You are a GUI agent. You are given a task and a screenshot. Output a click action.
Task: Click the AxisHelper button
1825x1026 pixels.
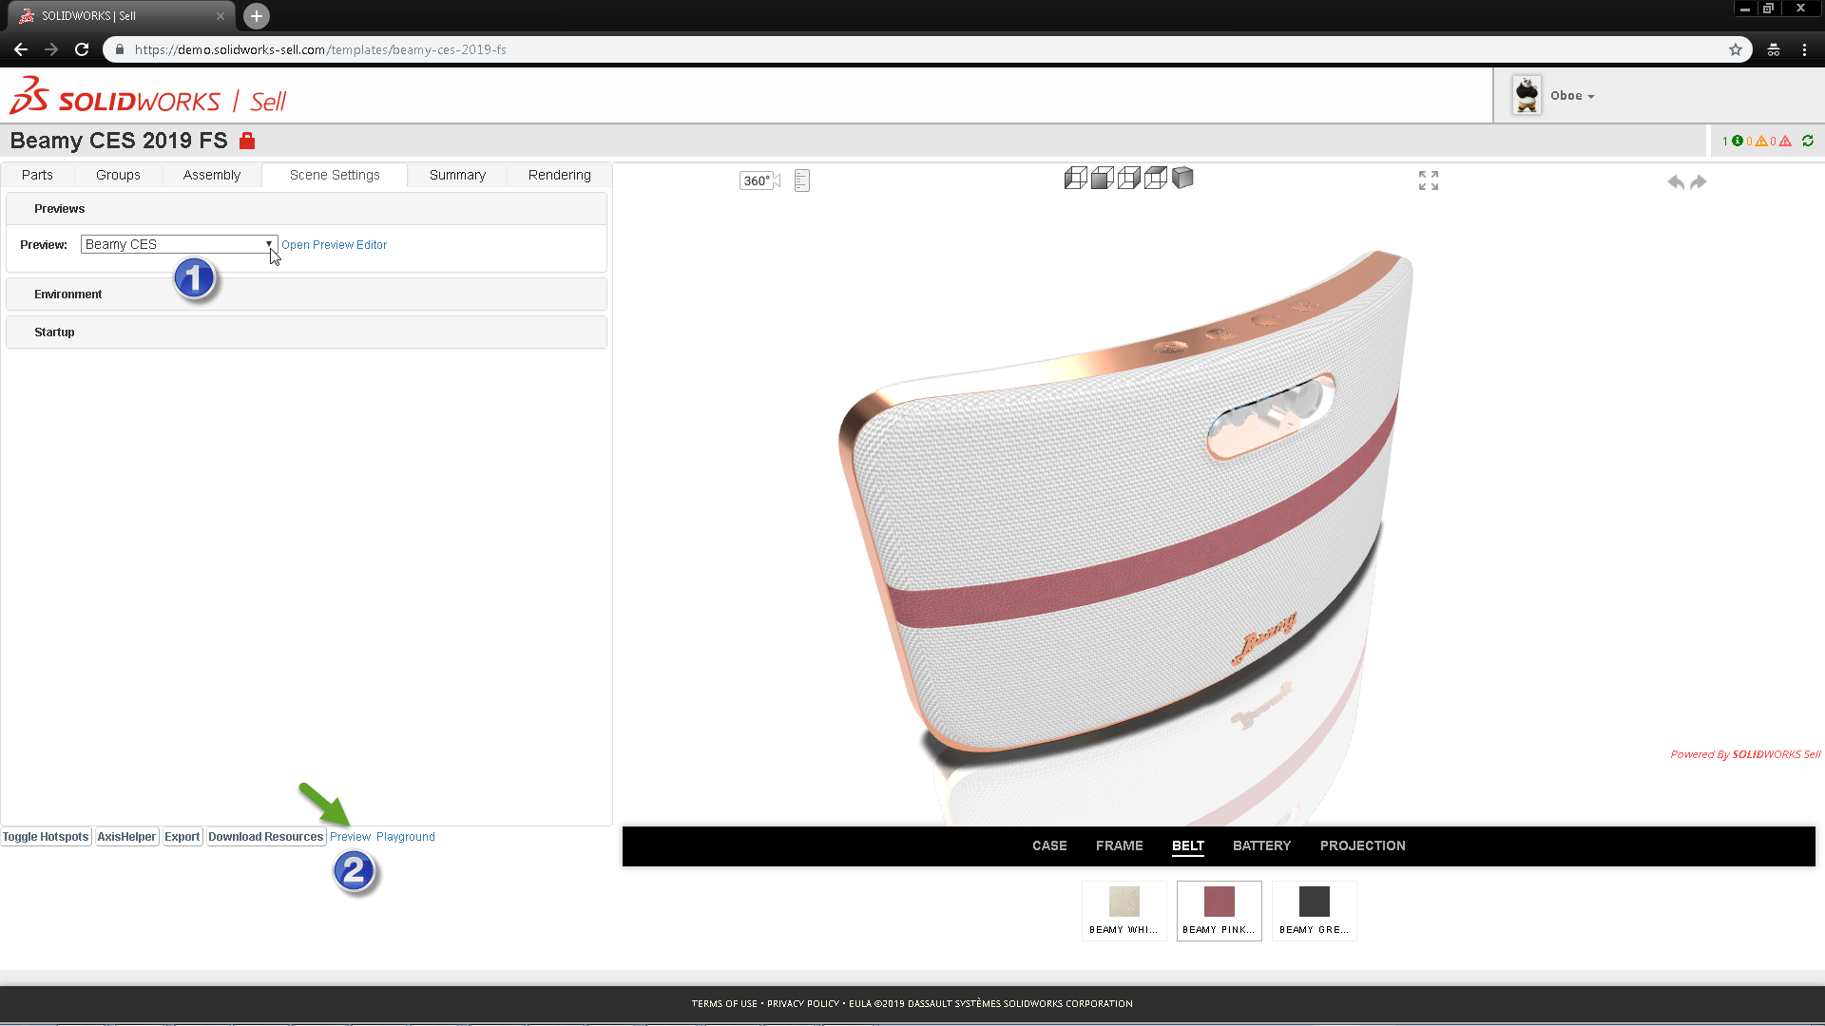(126, 837)
